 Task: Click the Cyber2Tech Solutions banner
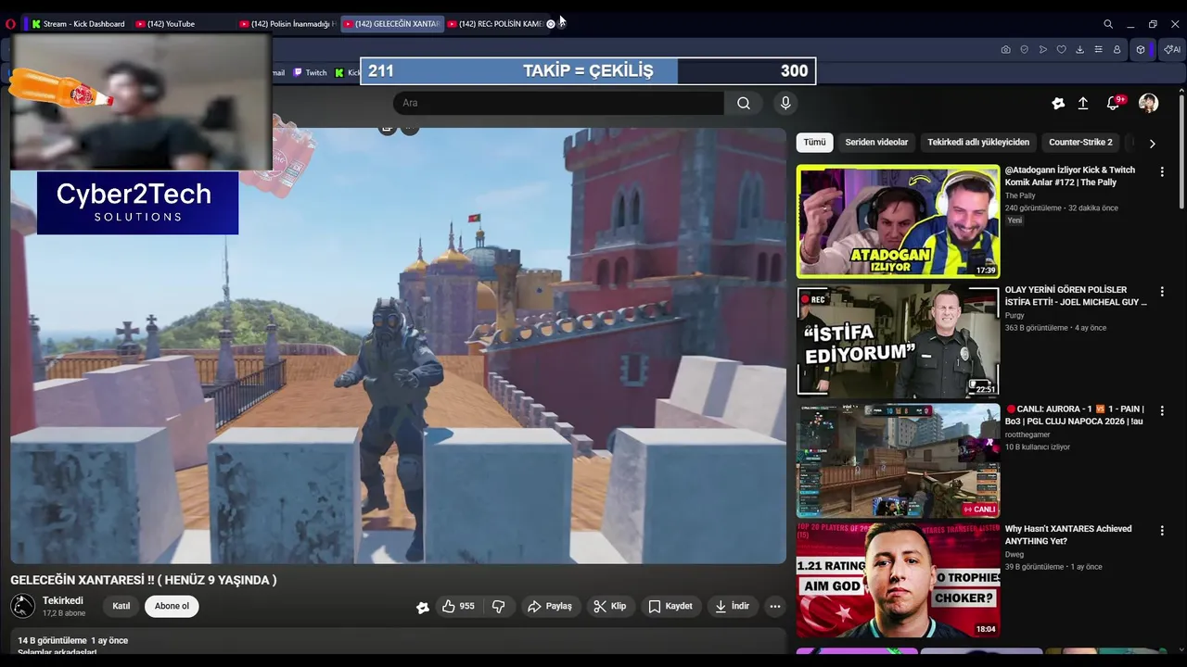(137, 202)
